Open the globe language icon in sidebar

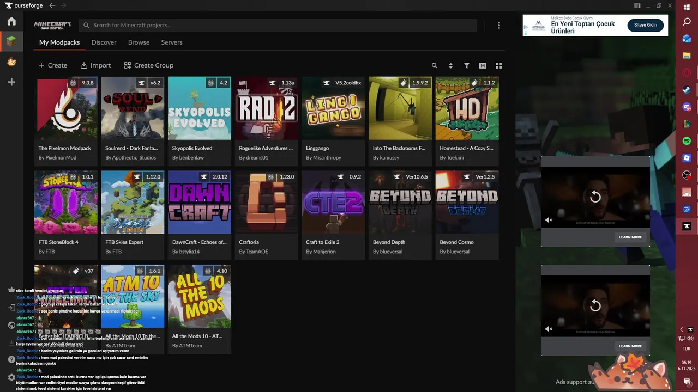click(11, 325)
